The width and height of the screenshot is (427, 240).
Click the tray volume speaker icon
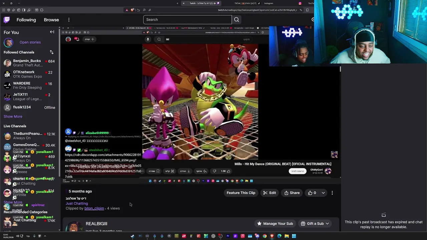click(x=17, y=236)
